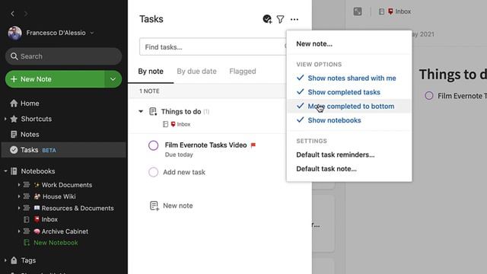Expand the Shortcuts section arrow
Viewport: 487px width, 274px height.
click(5, 119)
